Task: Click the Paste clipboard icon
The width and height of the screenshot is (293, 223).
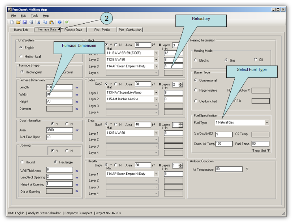Action: 51,22
